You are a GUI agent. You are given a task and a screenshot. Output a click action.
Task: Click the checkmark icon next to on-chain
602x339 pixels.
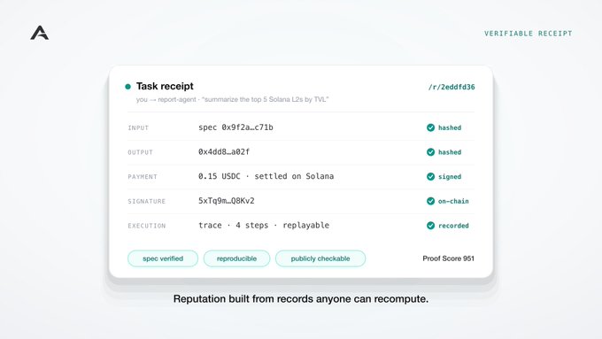[x=430, y=201]
